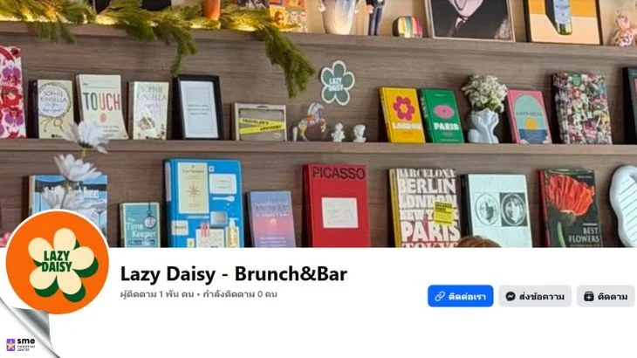This screenshot has height=358, width=637.
Task: Click the Time Keeper book cover
Action: [140, 224]
